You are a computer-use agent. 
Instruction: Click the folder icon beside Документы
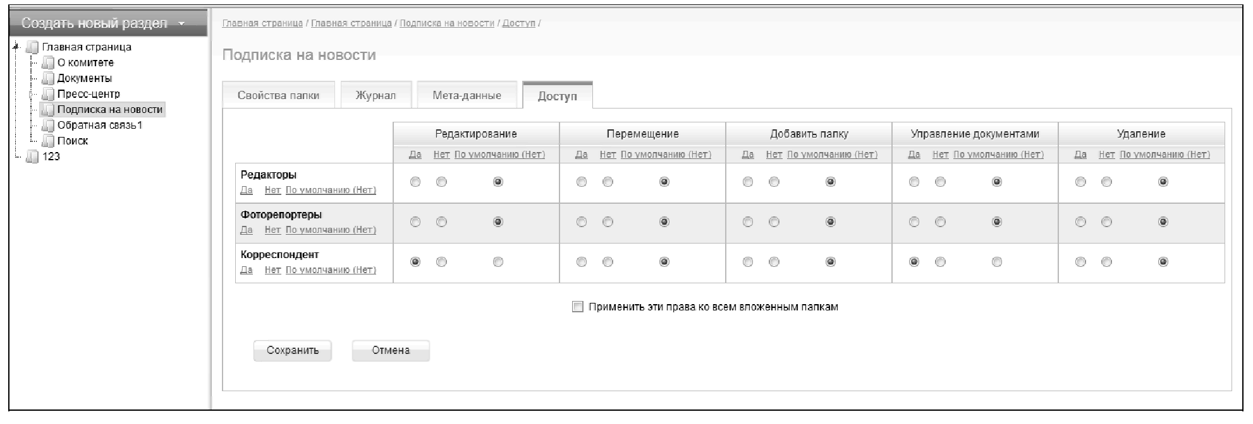point(48,79)
